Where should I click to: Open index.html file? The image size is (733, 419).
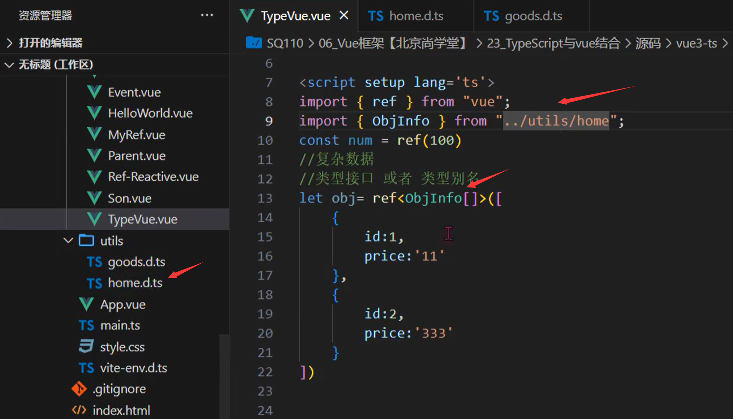121,410
